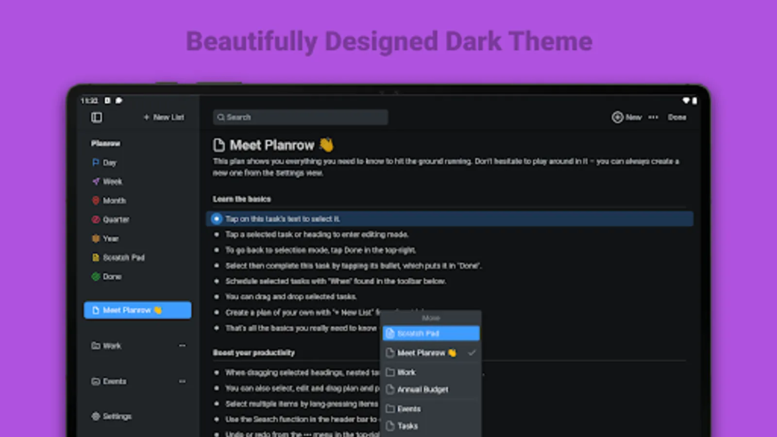Open the top bar three-dot more menu
Viewport: 777px width, 437px height.
pyautogui.click(x=653, y=117)
